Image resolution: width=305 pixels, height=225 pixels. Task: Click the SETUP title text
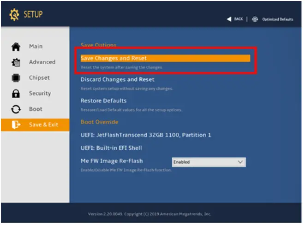coord(33,14)
